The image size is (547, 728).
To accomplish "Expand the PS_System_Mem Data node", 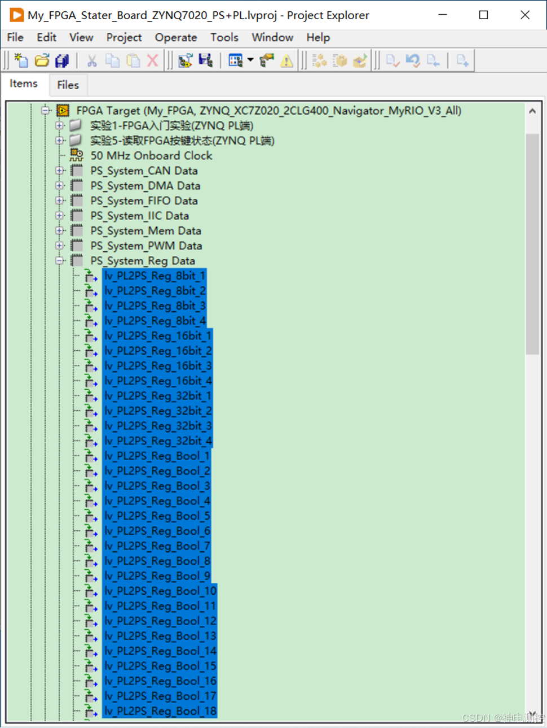I will point(60,230).
